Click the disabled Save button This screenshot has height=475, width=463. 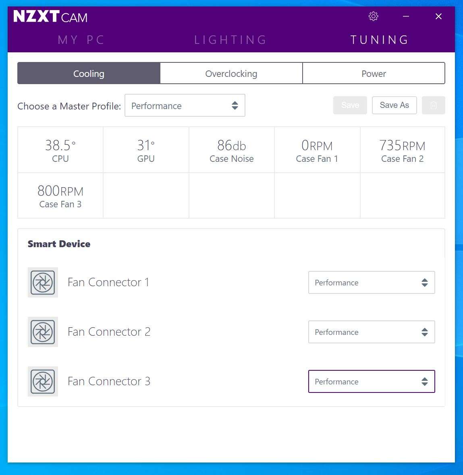tap(350, 105)
